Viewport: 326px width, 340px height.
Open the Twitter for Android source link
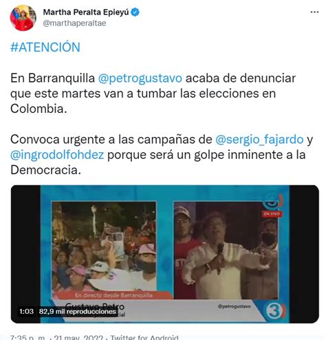144,337
